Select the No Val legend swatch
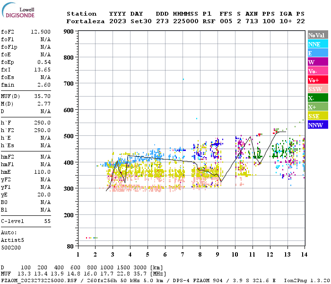331x284 pixels. [x=318, y=35]
